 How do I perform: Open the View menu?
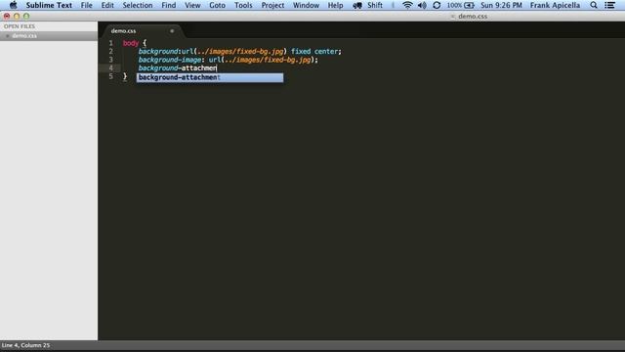point(192,5)
